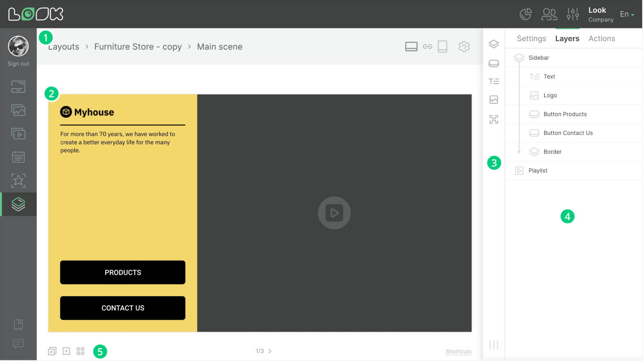Select the Text tool in the right toolbar
This screenshot has height=361, width=643.
point(493,81)
